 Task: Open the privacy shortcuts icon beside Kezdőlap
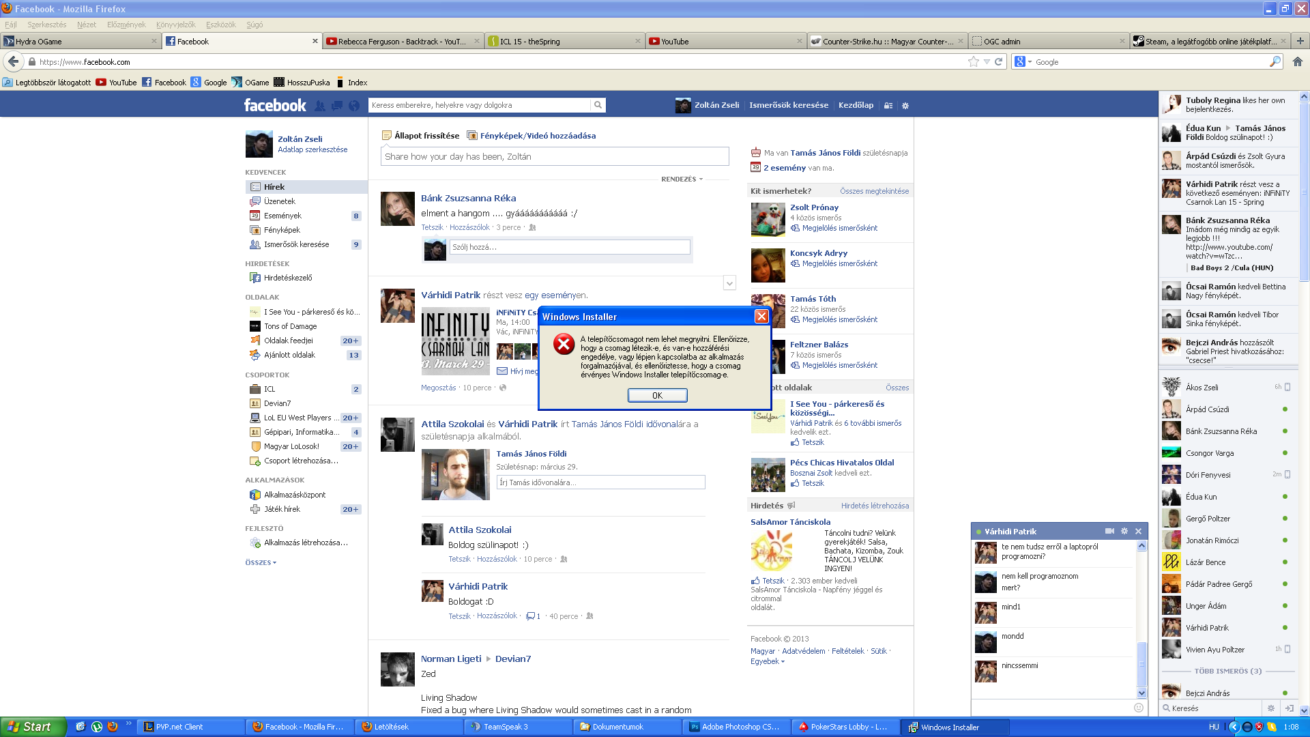(x=888, y=106)
